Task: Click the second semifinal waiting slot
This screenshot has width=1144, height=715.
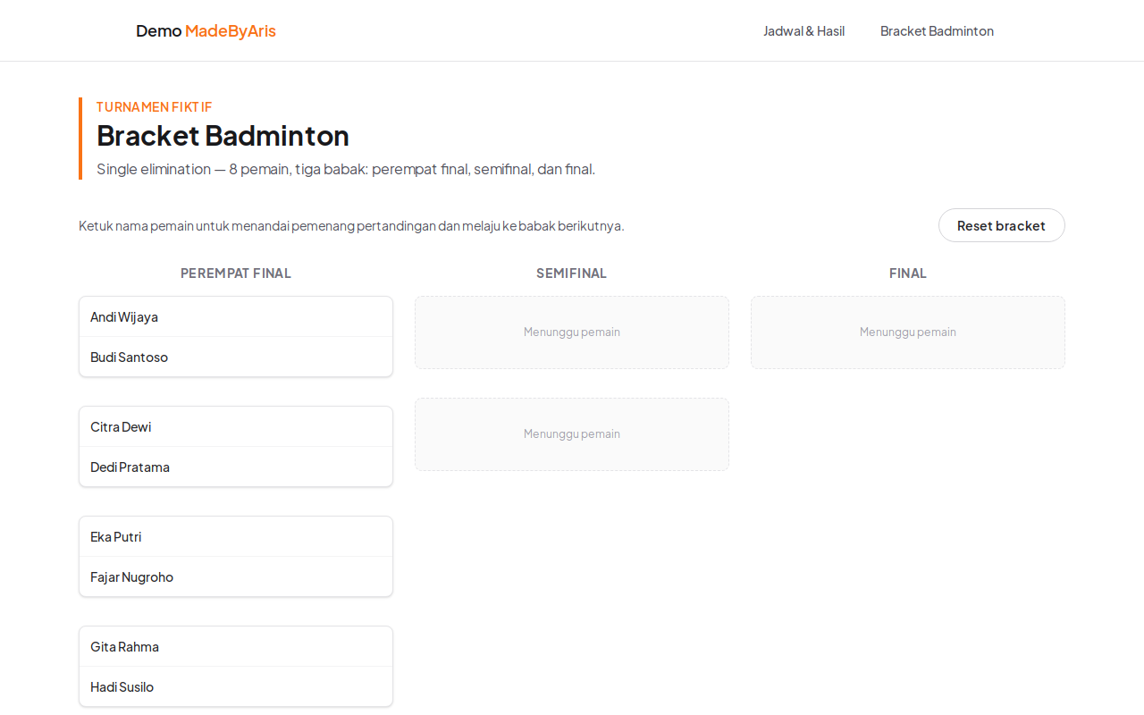Action: [x=572, y=434]
